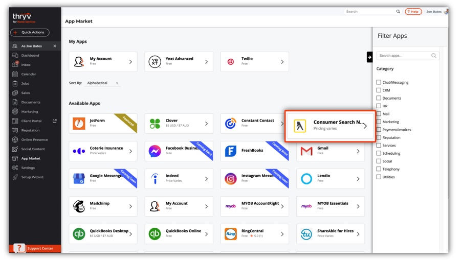
Task: Open the Support Center bar
Action: pyautogui.click(x=35, y=248)
